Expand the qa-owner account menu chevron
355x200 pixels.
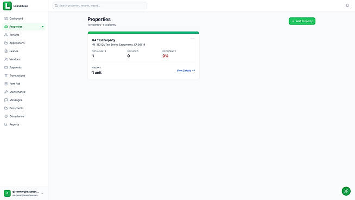(x=42, y=193)
